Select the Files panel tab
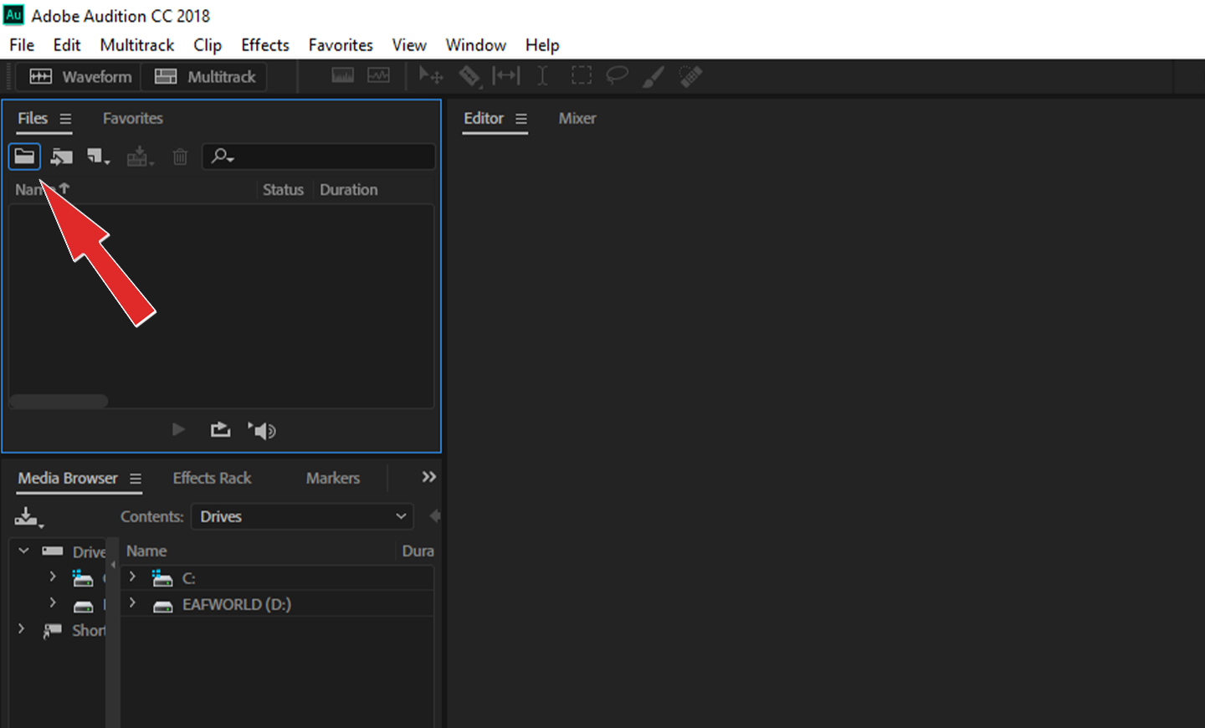1205x728 pixels. [33, 119]
